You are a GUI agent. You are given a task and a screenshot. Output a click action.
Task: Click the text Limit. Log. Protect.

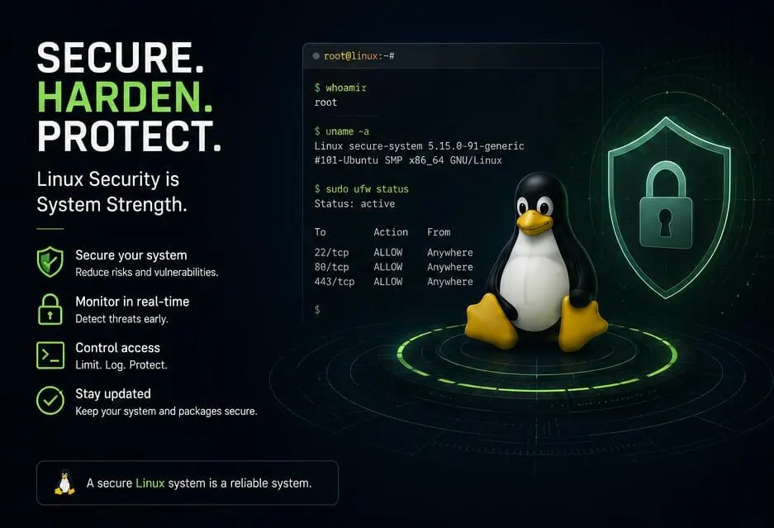point(121,365)
